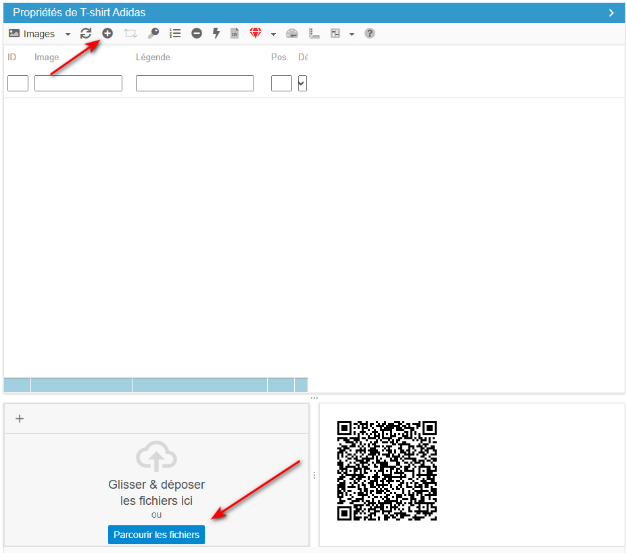The height and width of the screenshot is (553, 626).
Task: Open the Images panel dropdown arrow
Action: pyautogui.click(x=68, y=35)
